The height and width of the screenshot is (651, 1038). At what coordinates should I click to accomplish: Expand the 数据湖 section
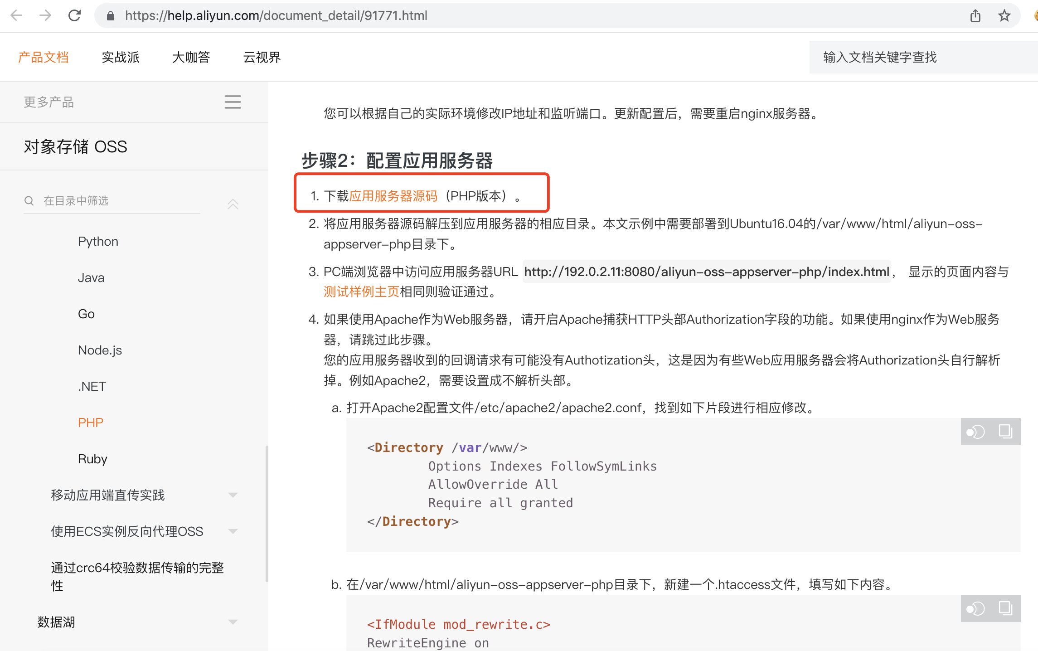coord(233,622)
